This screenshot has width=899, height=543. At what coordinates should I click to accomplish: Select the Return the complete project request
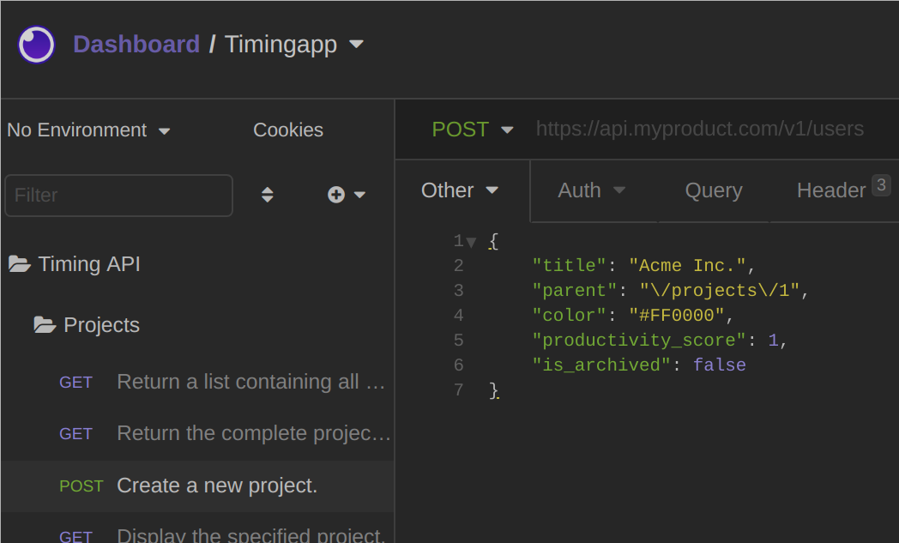tap(253, 433)
